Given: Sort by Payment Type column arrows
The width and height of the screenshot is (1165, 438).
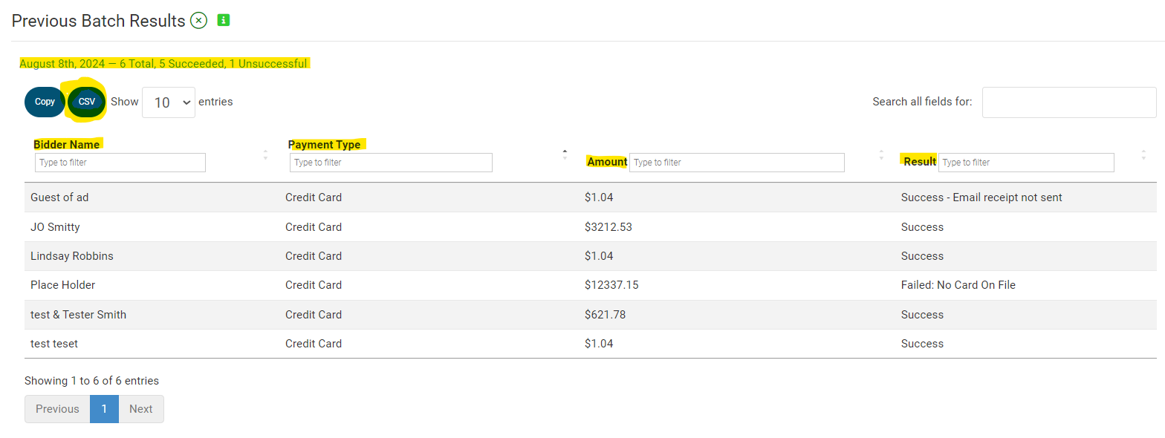Looking at the screenshot, I should [565, 154].
